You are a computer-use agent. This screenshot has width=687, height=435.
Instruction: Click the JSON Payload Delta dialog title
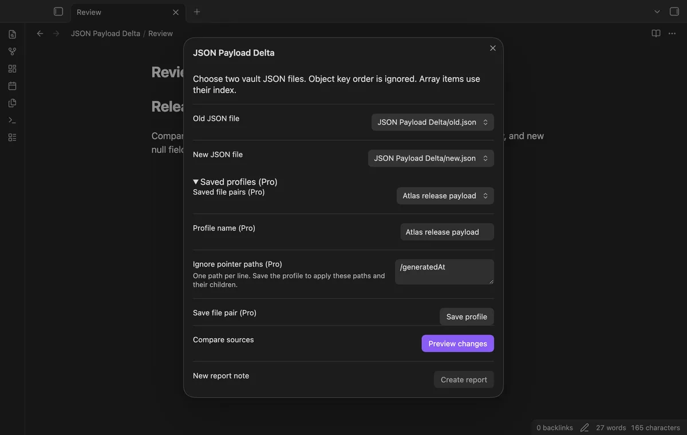[x=234, y=53]
